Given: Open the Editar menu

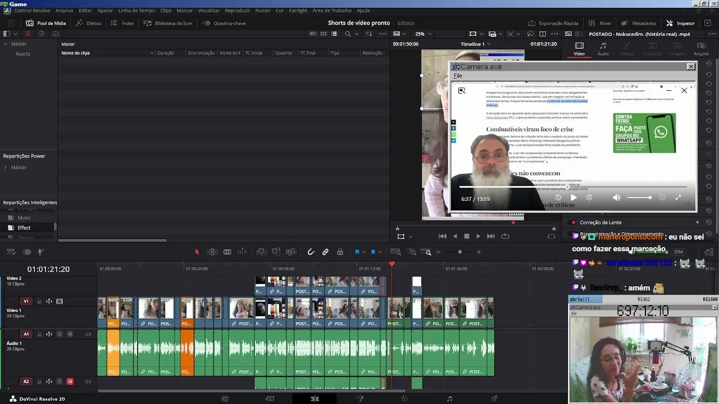Looking at the screenshot, I should pyautogui.click(x=85, y=11).
